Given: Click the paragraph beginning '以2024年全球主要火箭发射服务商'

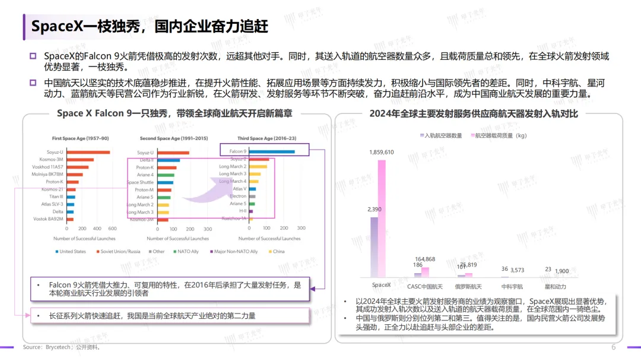Looking at the screenshot, I should click(481, 305).
